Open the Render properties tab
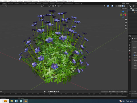 click(x=130, y=43)
